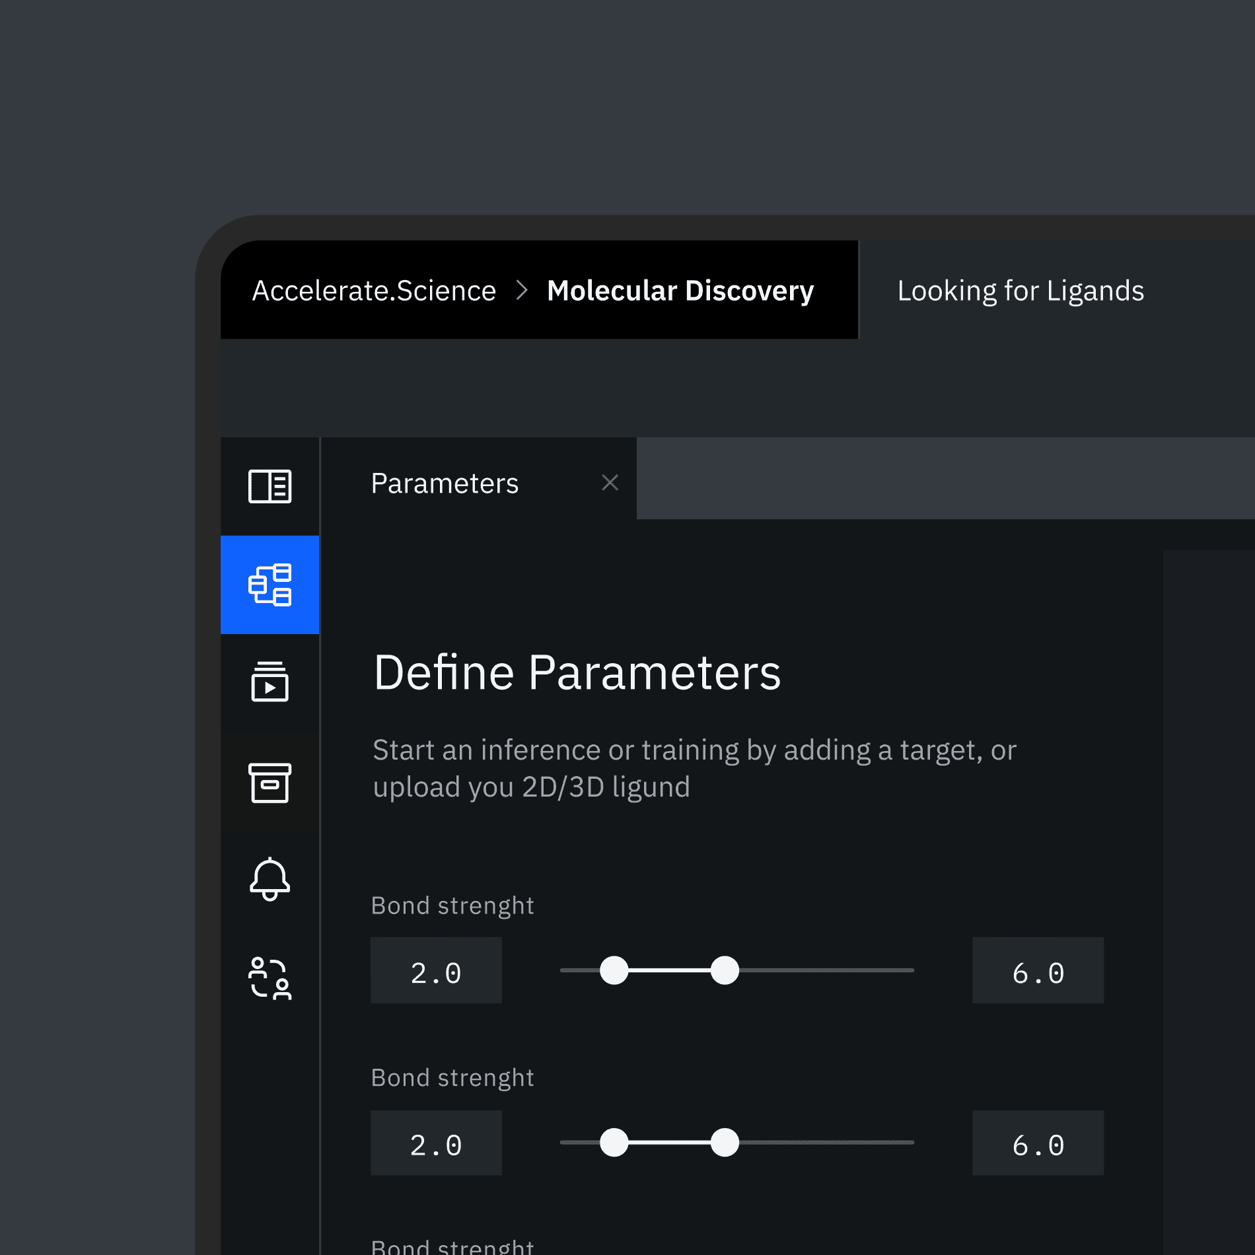Screen dimensions: 1255x1255
Task: Close the Parameters tab
Action: 610,483
